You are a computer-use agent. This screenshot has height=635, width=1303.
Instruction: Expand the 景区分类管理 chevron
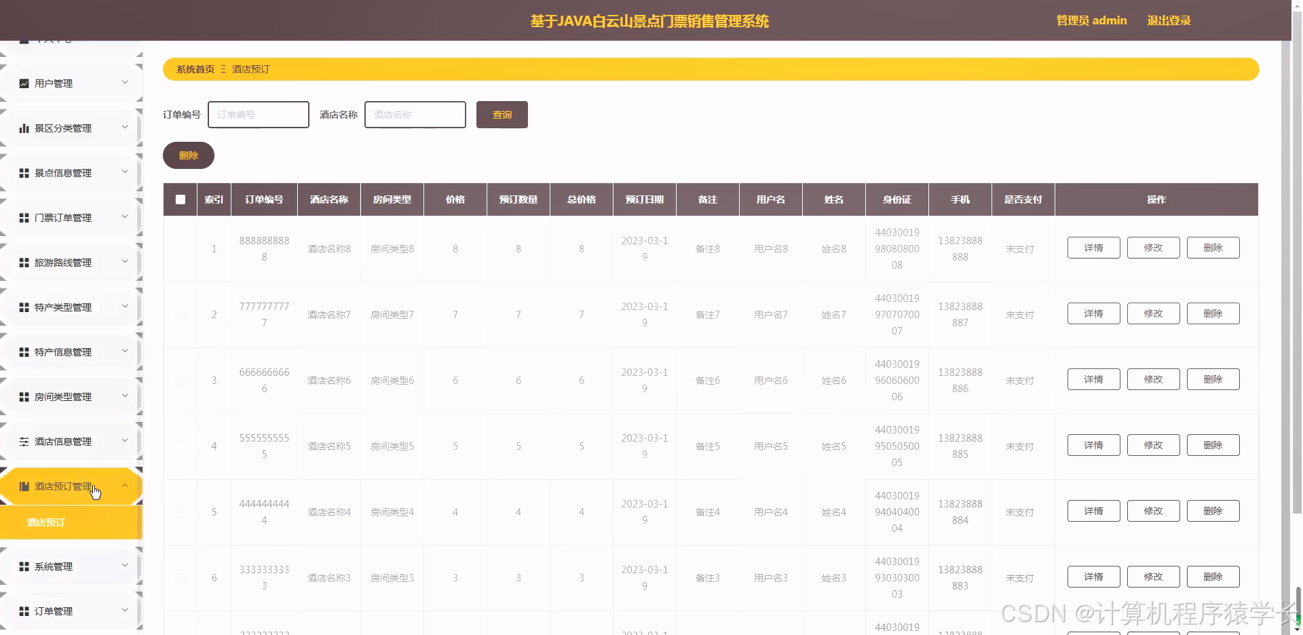125,128
